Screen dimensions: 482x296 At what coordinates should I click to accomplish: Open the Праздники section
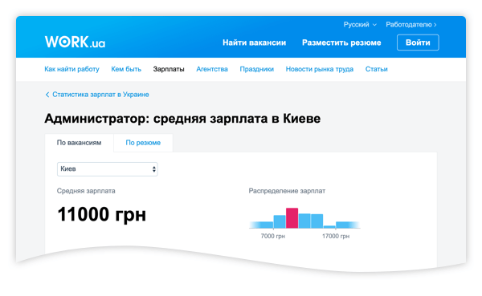[x=257, y=69]
